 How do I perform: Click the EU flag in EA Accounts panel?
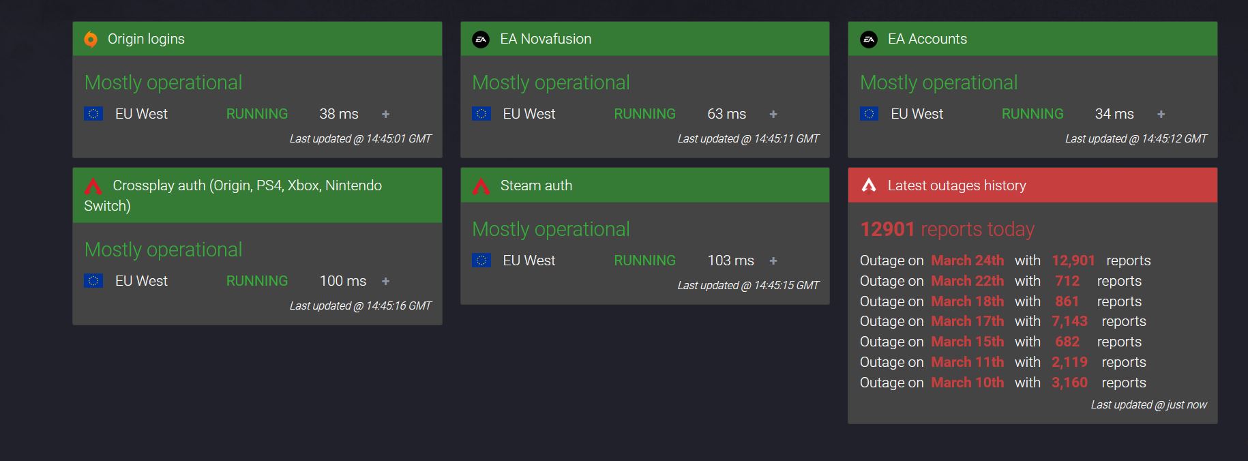[869, 114]
